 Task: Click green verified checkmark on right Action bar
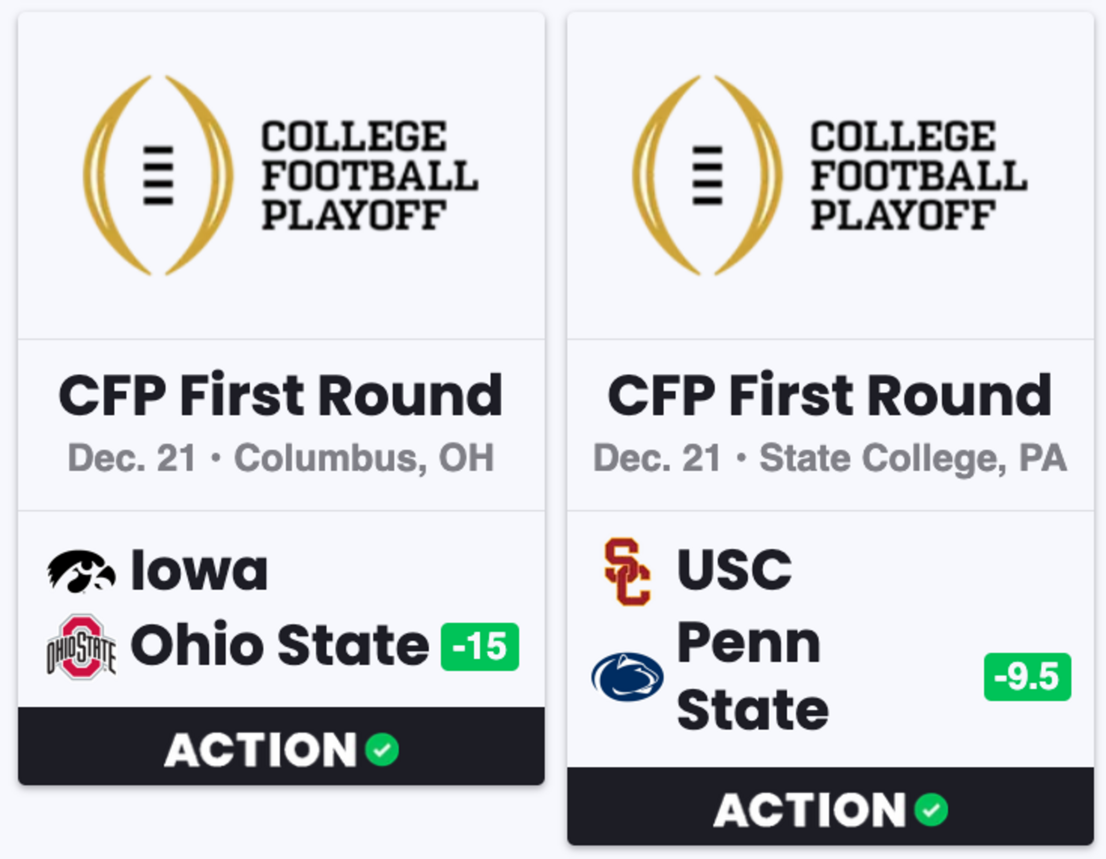[x=931, y=810]
